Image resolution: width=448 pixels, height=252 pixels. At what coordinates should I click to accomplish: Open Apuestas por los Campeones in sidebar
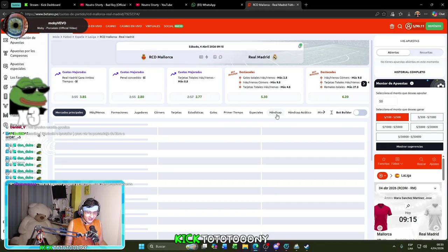pyautogui.click(x=22, y=53)
